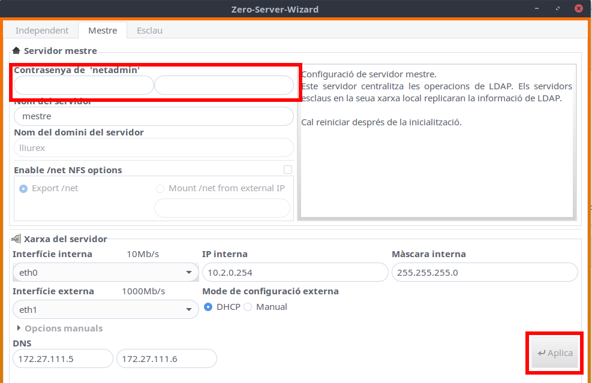Image resolution: width=592 pixels, height=383 pixels.
Task: Click the network icon beside Xarxa del servidor
Action: tap(16, 239)
